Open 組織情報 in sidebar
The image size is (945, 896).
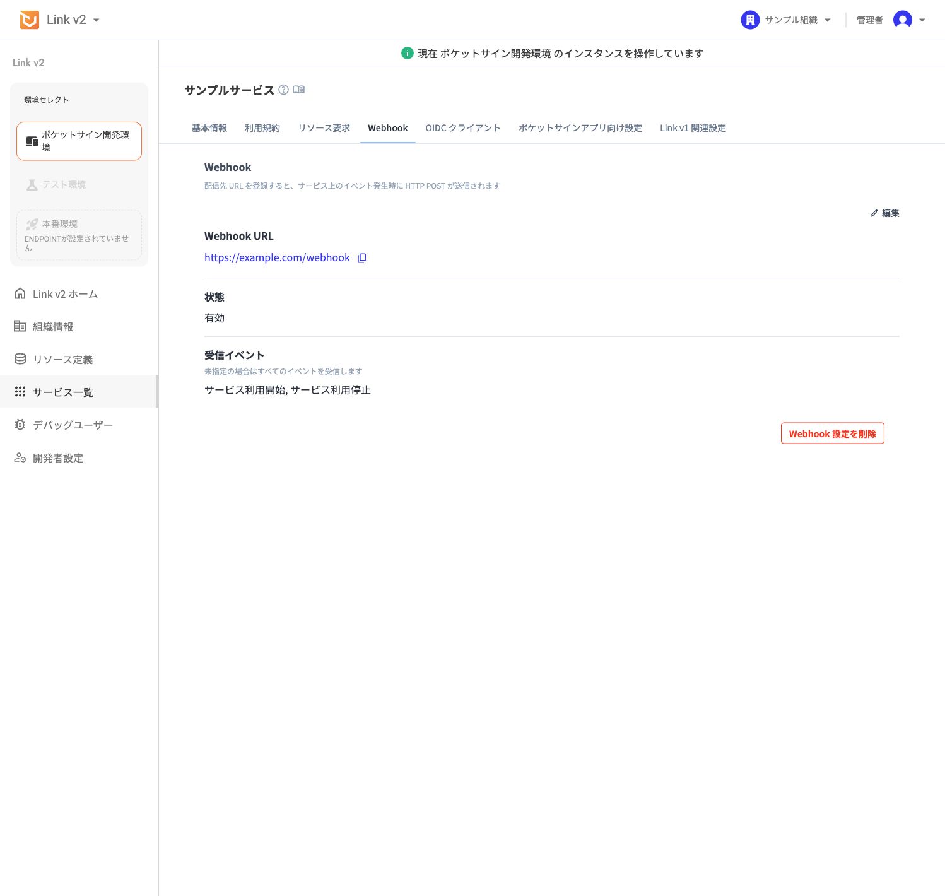pos(79,327)
